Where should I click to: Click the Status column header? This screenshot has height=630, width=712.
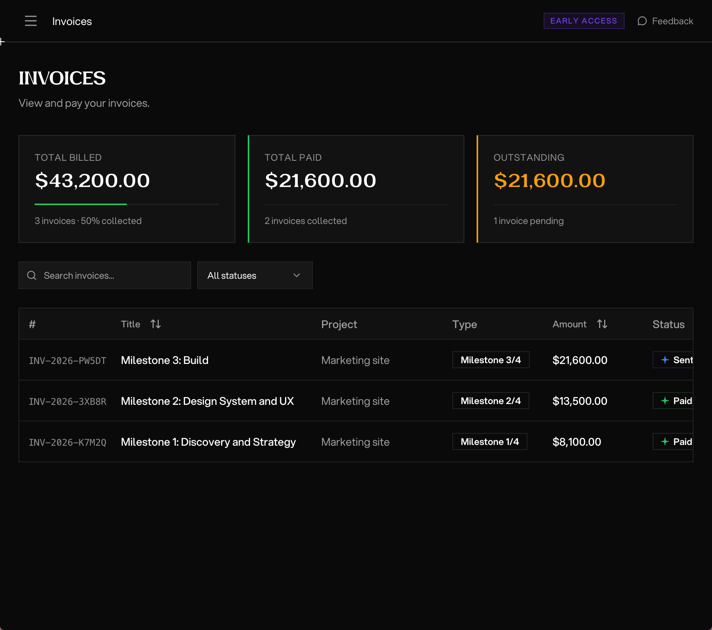[x=668, y=324]
